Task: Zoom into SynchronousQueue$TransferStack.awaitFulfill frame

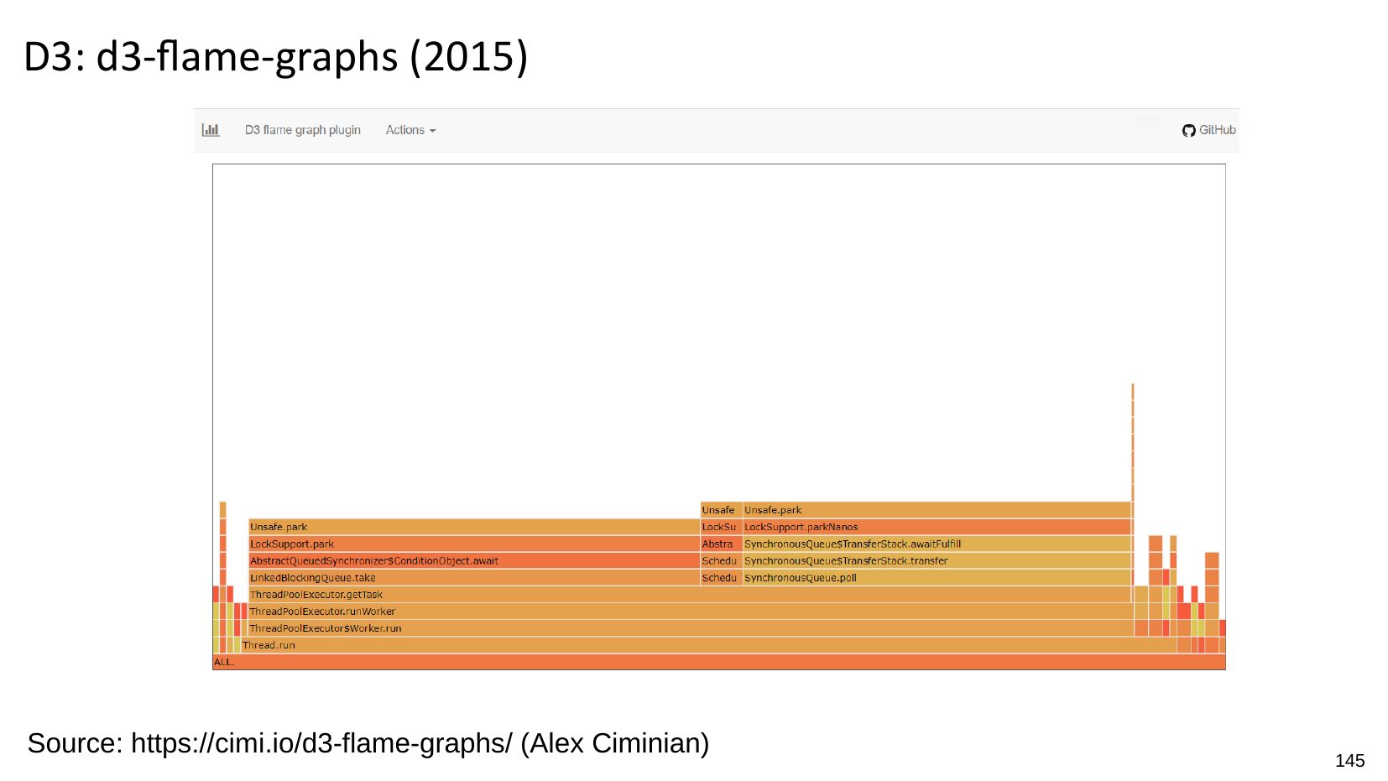Action: tap(937, 544)
